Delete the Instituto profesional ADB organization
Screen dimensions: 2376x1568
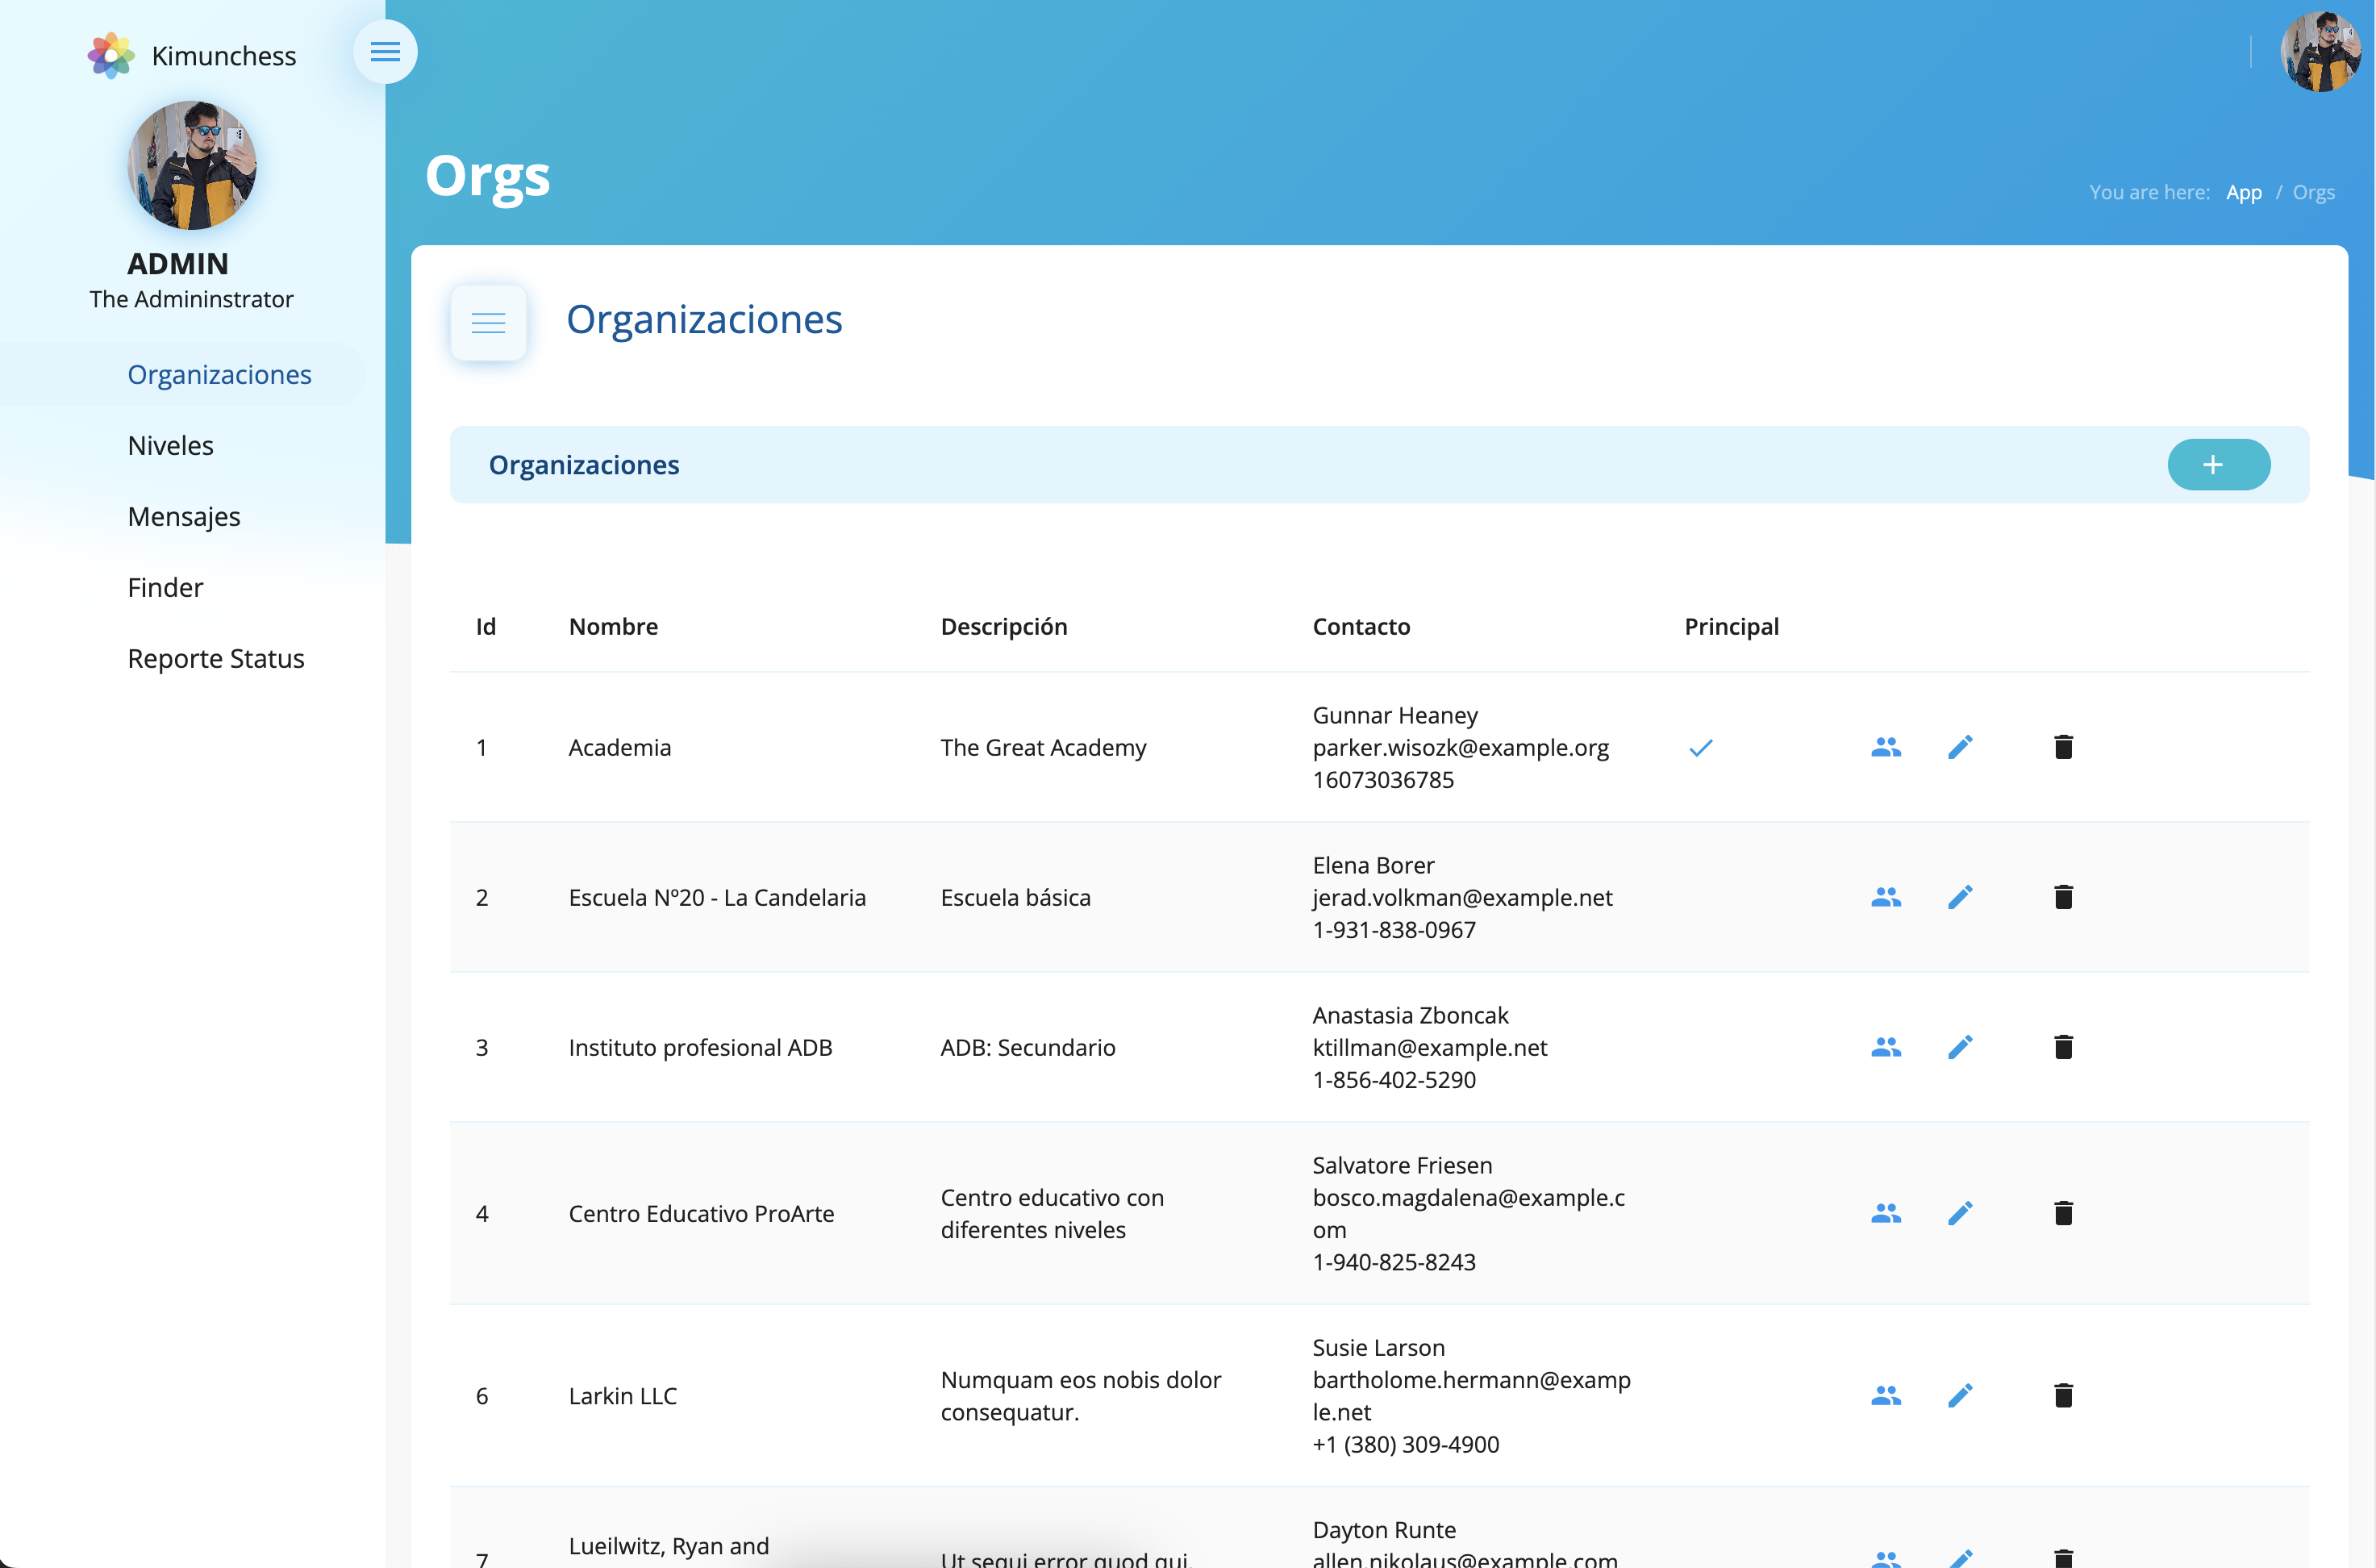coord(2062,1047)
